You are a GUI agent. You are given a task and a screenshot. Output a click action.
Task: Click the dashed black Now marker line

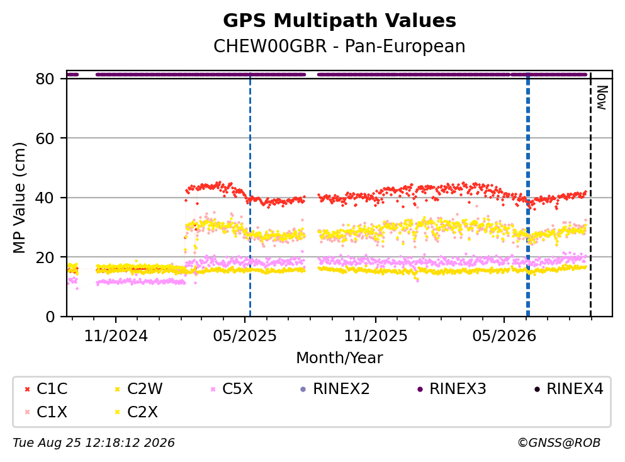pos(591,195)
